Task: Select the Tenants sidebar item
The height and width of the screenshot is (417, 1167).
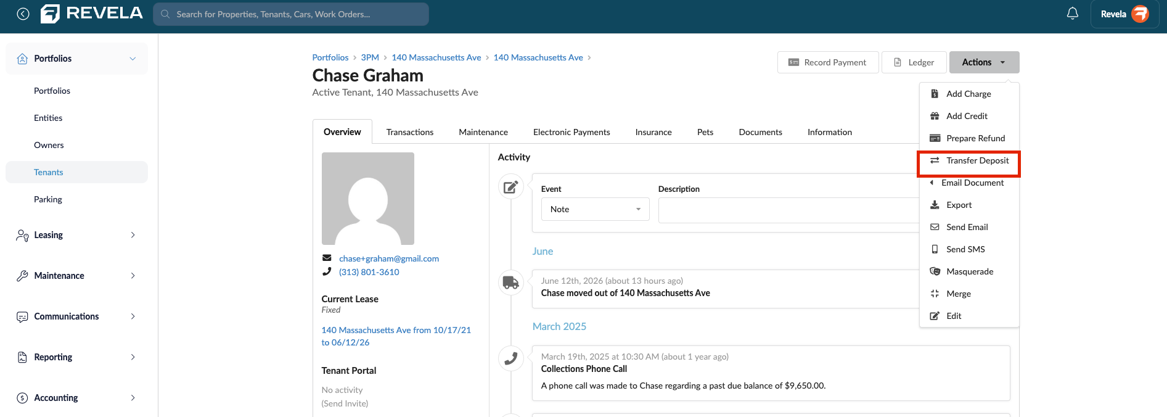Action: point(76,172)
